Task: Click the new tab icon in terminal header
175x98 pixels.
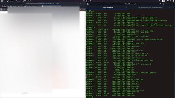Action: pyautogui.click(x=88, y=4)
